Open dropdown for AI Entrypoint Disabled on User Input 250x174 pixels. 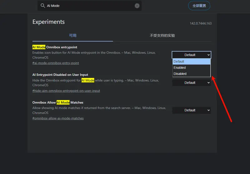point(191,83)
